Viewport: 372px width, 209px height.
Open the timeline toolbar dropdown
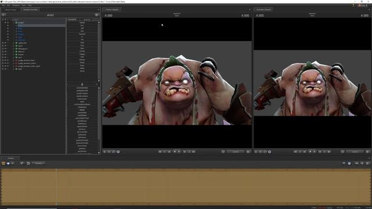click(x=38, y=163)
